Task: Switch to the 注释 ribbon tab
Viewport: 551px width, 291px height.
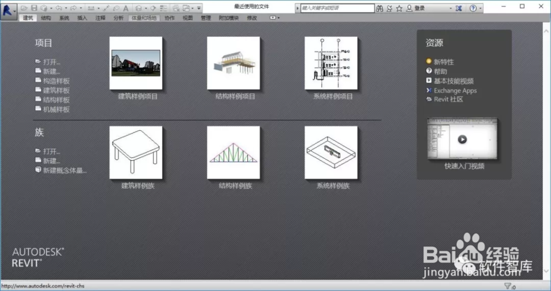Action: point(100,18)
